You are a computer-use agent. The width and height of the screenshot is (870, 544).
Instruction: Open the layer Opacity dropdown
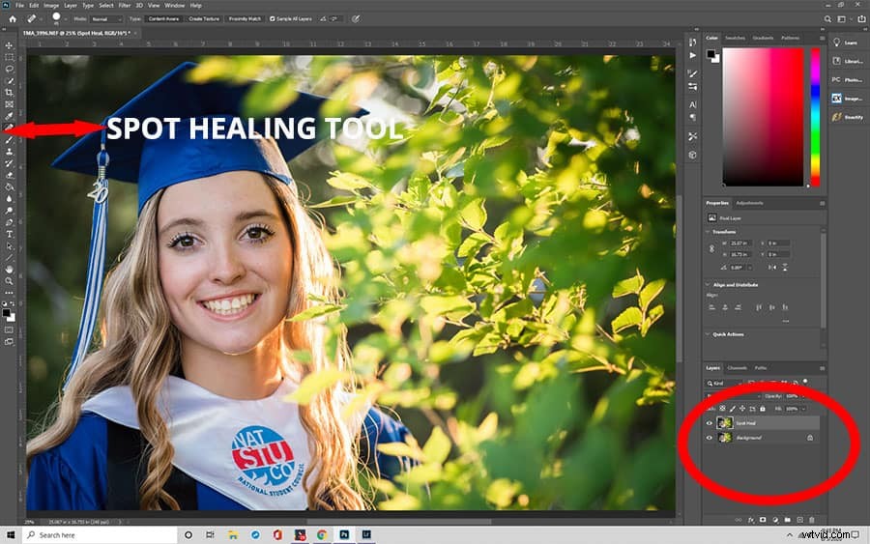803,396
